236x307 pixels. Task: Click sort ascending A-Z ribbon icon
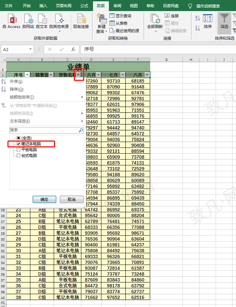click(x=198, y=18)
